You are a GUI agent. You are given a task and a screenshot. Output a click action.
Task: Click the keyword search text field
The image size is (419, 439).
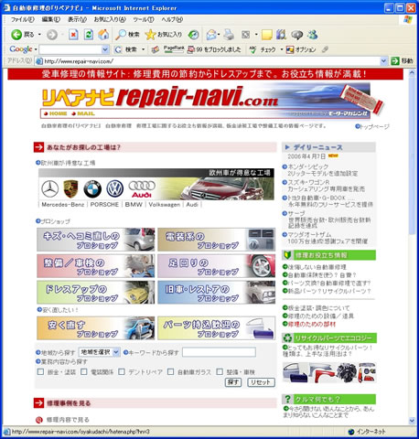[x=219, y=352]
